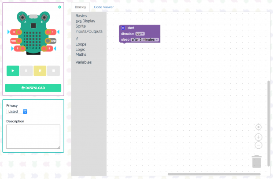The width and height of the screenshot is (273, 179).
Task: Click the Download button
Action: coord(33,88)
